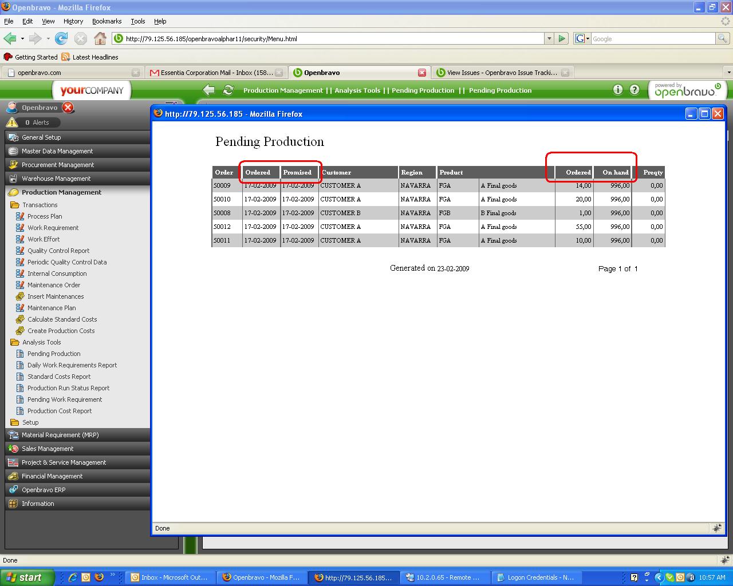The image size is (733, 586).
Task: Click the Inbox - Microsoft Outlook taskbar button
Action: (x=171, y=577)
